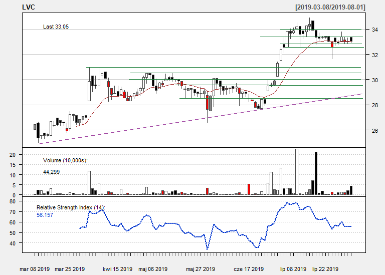Click RSI axis label 80
Screen dimensions: 385x275
(x=13, y=201)
